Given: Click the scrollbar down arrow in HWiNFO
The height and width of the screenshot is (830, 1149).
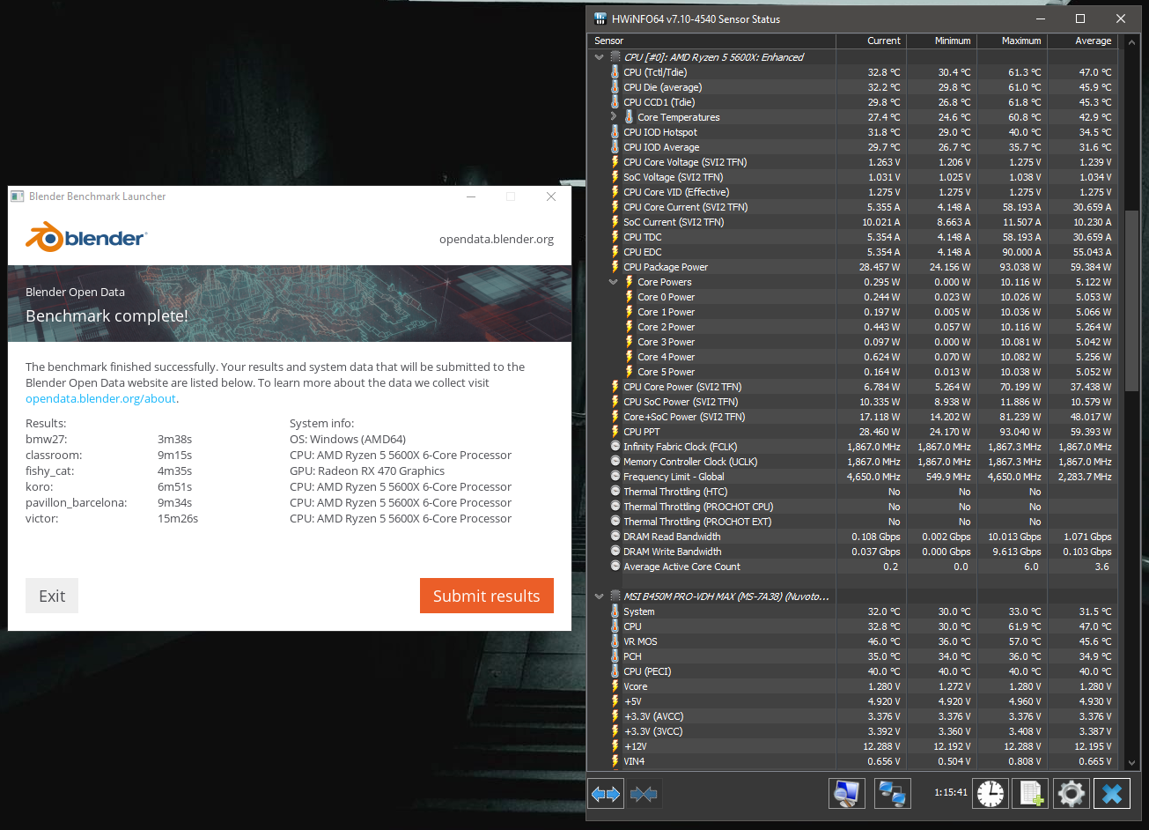Looking at the screenshot, I should click(x=1131, y=762).
